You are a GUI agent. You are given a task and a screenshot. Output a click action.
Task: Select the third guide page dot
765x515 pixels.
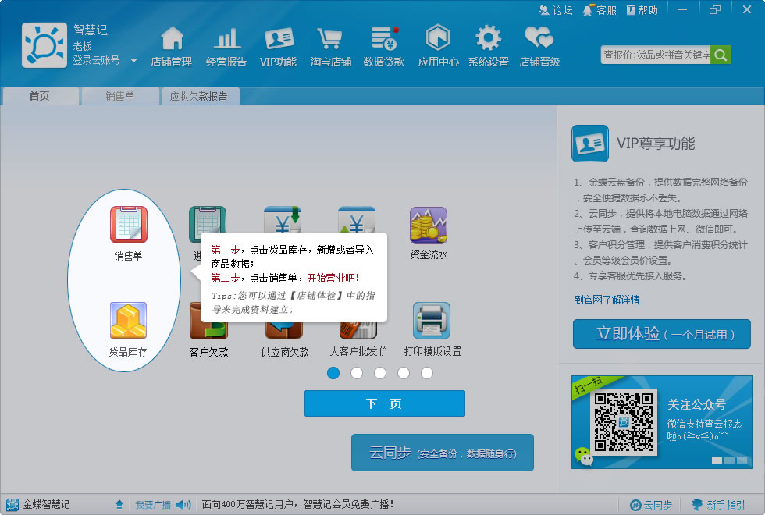tap(380, 373)
